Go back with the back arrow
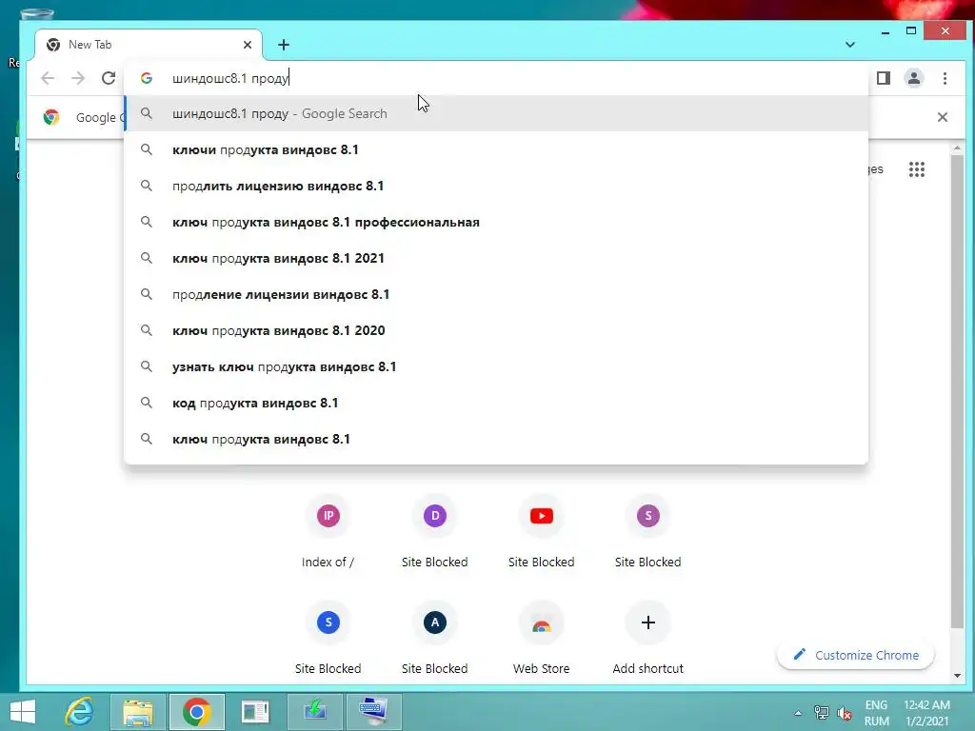This screenshot has height=731, width=975. pos(48,78)
